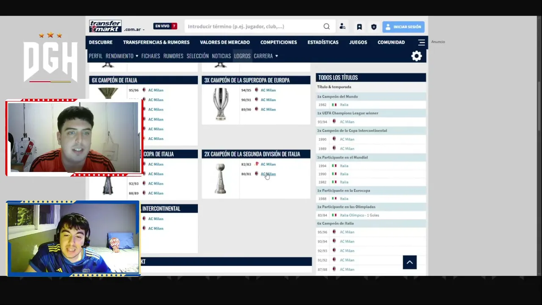
Task: Open Italia Olímpico link in Olimpiadas row
Action: (359, 215)
